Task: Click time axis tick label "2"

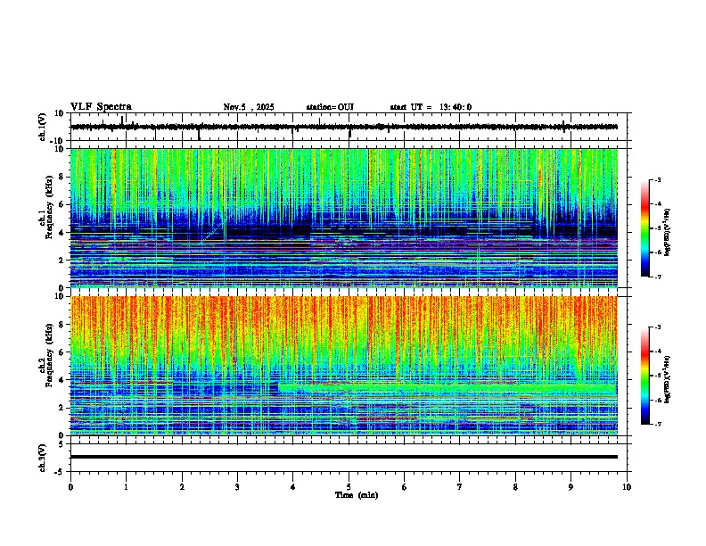Action: 182,487
